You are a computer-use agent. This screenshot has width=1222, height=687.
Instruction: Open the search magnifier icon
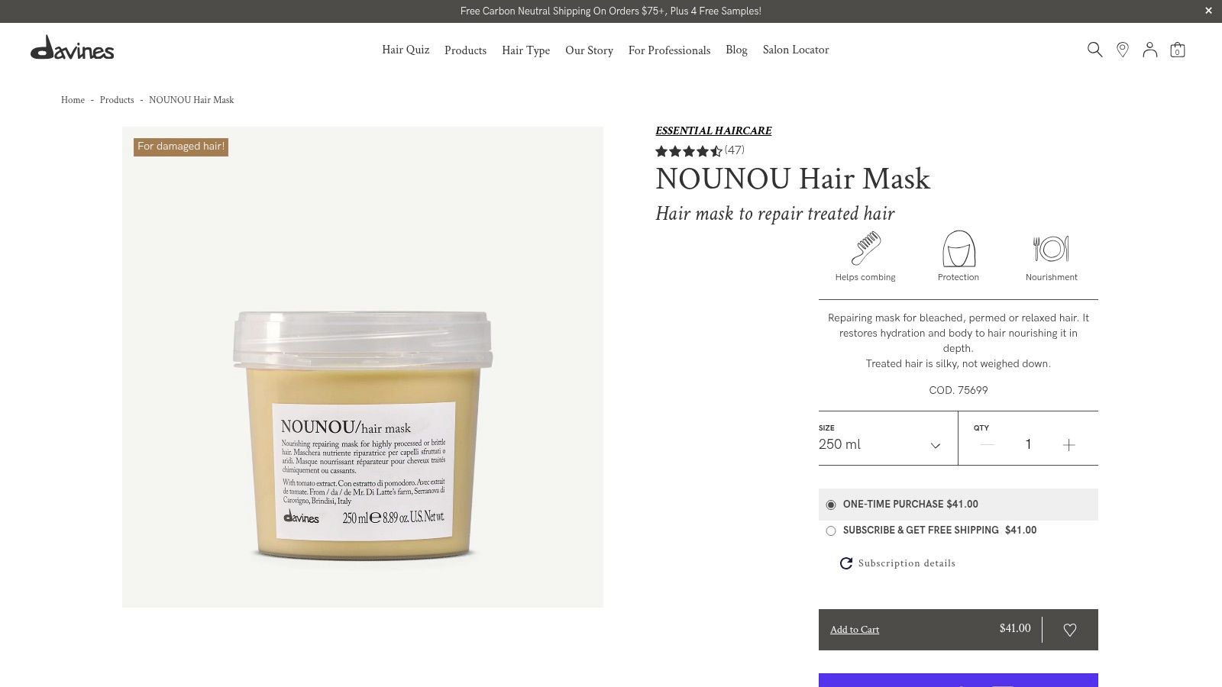coord(1094,50)
